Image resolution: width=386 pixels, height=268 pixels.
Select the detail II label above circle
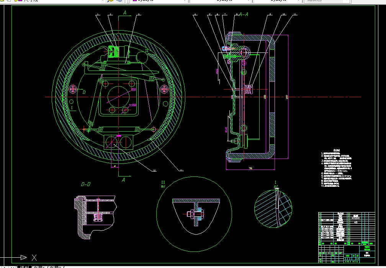[x=163, y=182]
